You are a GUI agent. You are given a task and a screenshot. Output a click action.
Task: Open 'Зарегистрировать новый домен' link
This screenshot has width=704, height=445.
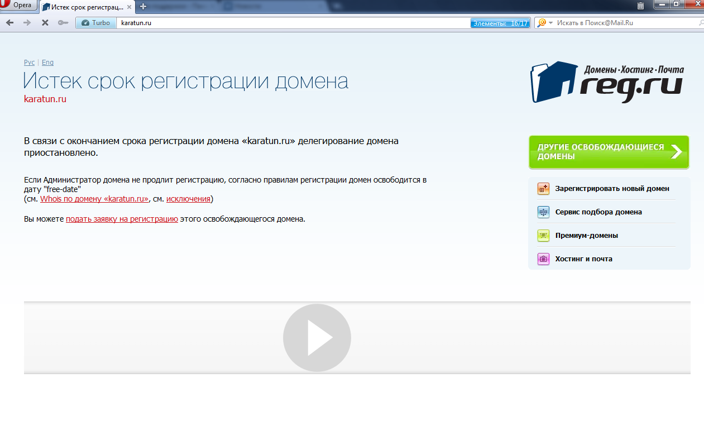coord(612,189)
